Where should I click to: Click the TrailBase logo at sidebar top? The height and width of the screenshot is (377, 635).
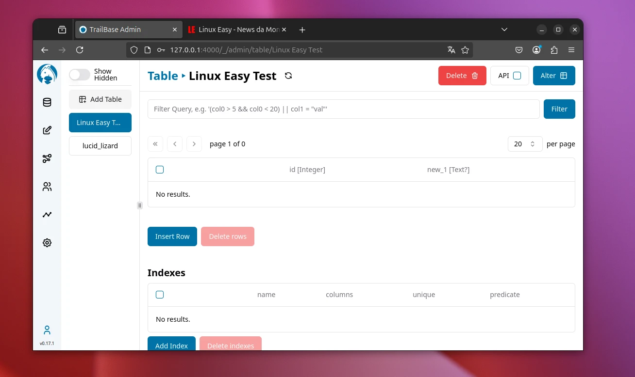tap(47, 74)
